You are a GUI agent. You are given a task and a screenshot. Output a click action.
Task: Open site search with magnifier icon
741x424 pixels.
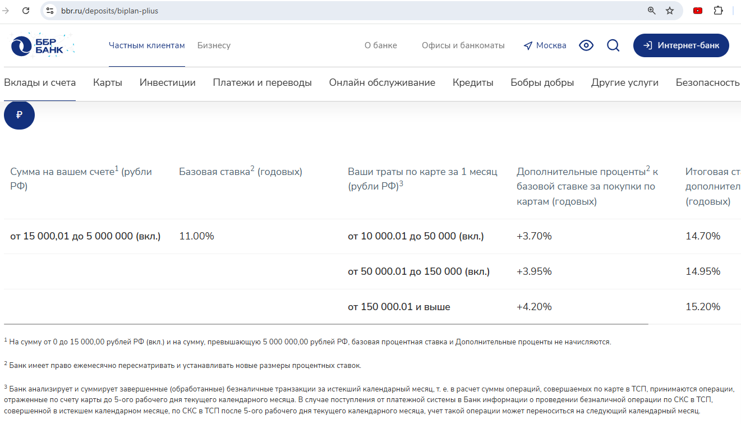[x=613, y=45]
